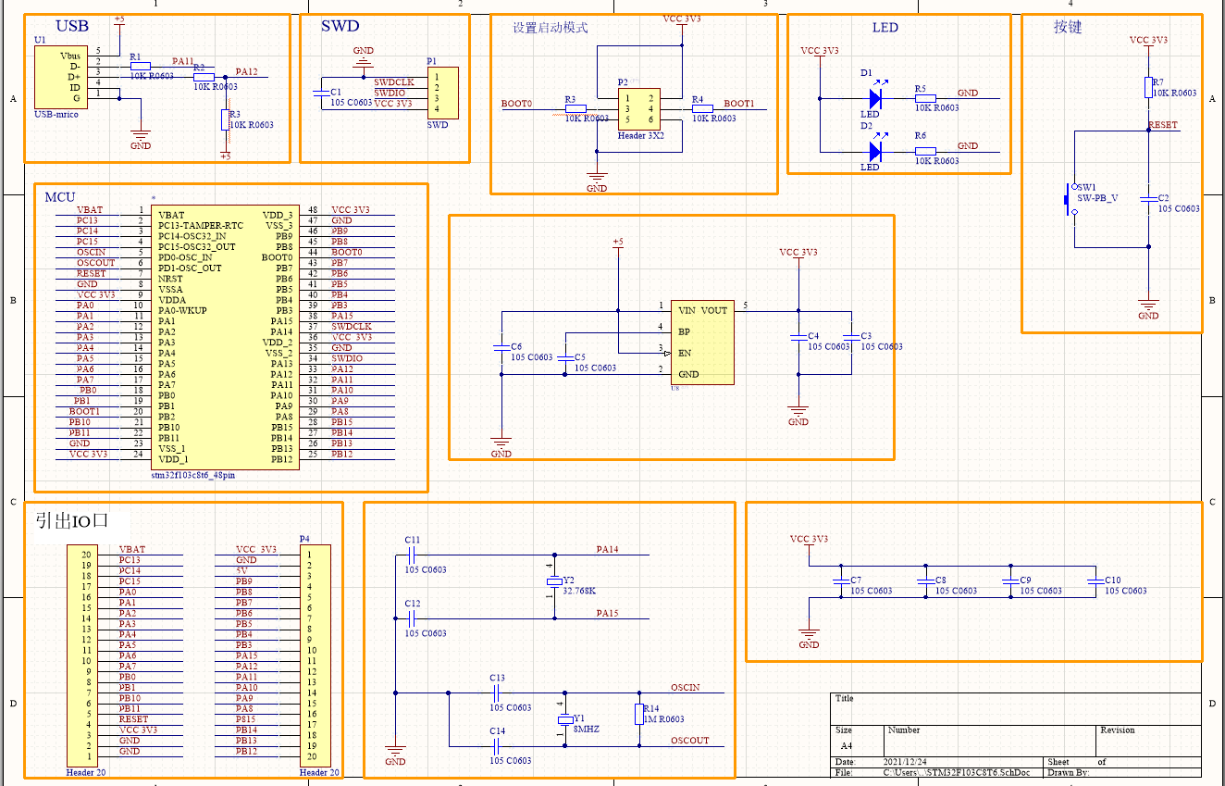Select resistor R14 1M R0603

pos(637,714)
